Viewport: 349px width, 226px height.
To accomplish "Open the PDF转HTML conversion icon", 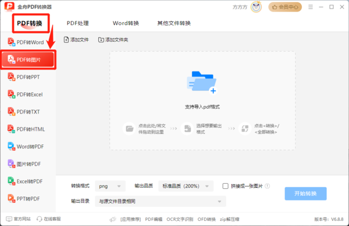I will pyautogui.click(x=11, y=129).
